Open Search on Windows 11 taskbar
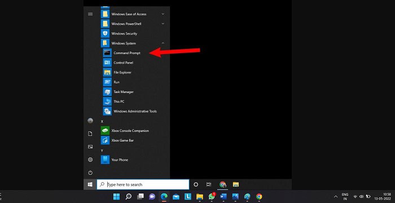Image resolution: width=395 pixels, height=203 pixels. tap(129, 196)
